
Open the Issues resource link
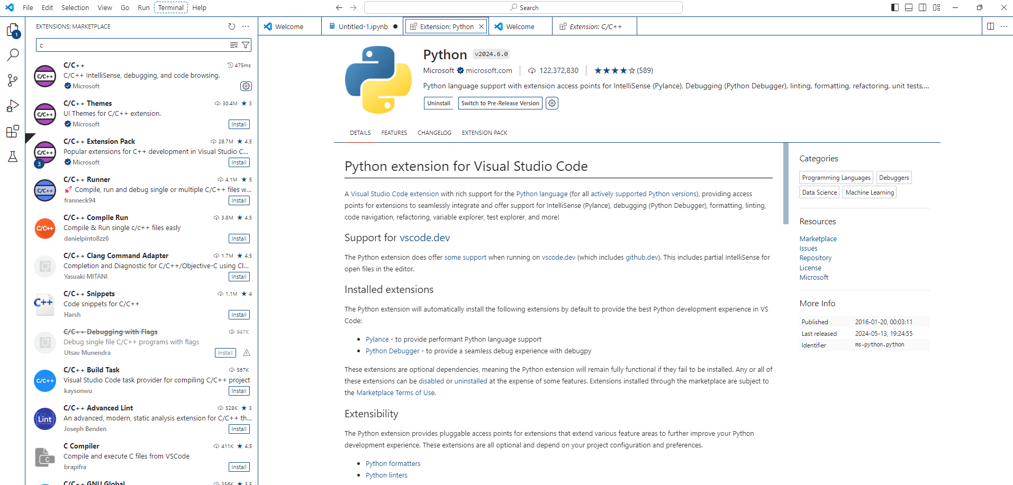808,249
